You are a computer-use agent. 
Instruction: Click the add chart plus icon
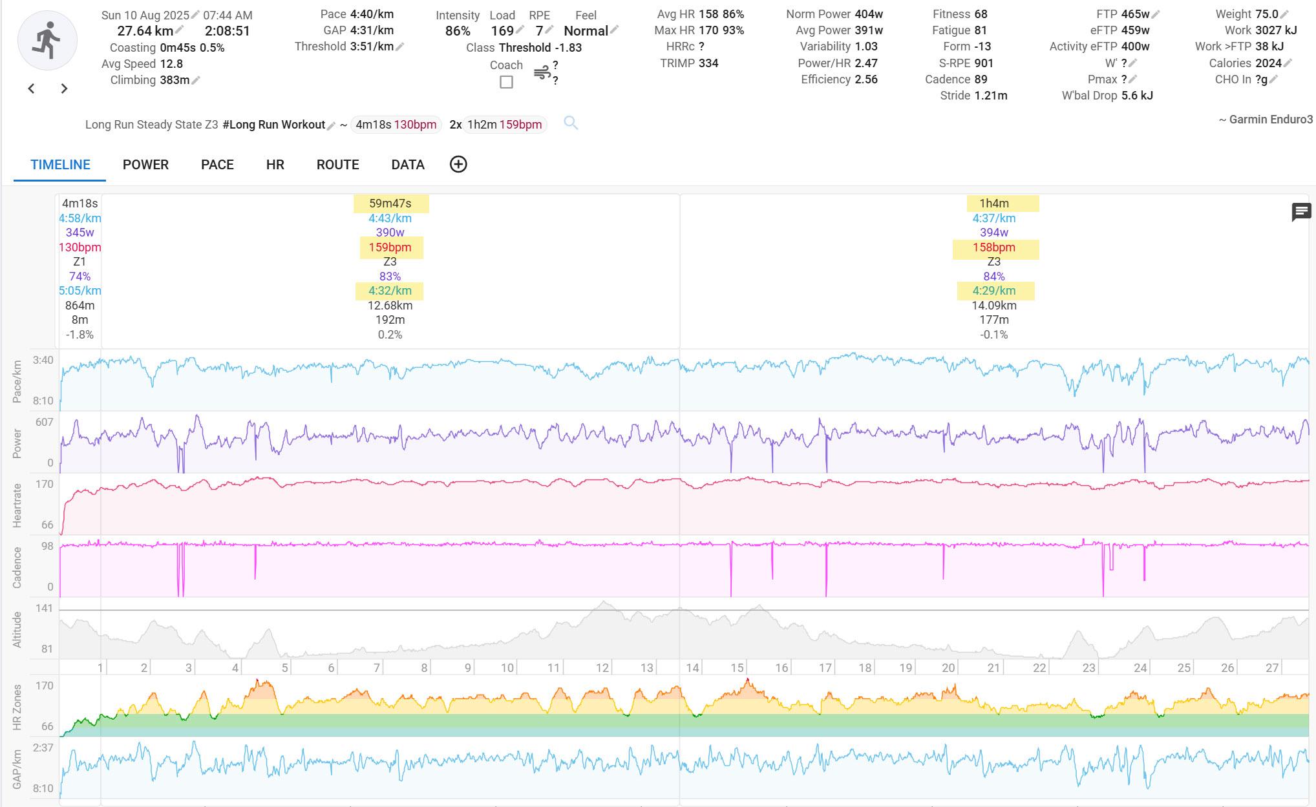[x=458, y=164]
